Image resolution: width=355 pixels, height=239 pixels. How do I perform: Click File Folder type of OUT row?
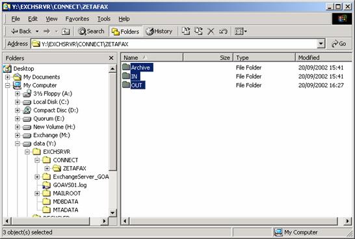(248, 85)
